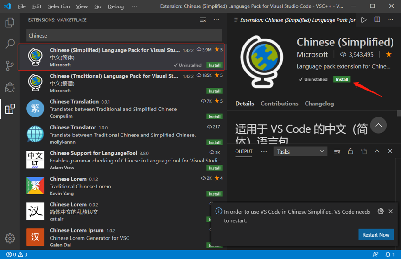Open the Source Control view

[10, 65]
